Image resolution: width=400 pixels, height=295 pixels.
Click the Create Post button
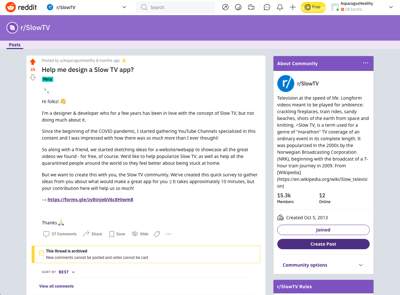(x=323, y=244)
